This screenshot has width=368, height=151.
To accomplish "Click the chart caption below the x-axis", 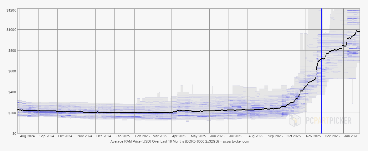I will click(180, 141).
